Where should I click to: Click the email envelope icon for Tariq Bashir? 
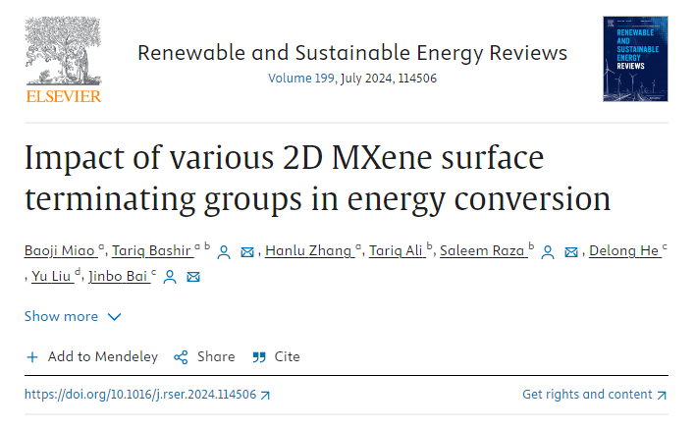click(x=247, y=252)
